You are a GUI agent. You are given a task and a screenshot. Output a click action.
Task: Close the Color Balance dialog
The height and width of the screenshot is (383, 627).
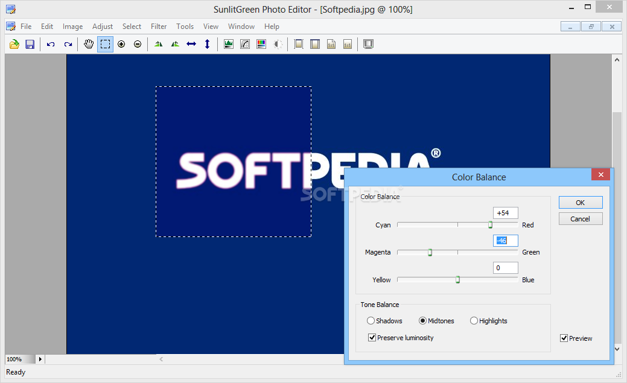[x=600, y=174]
